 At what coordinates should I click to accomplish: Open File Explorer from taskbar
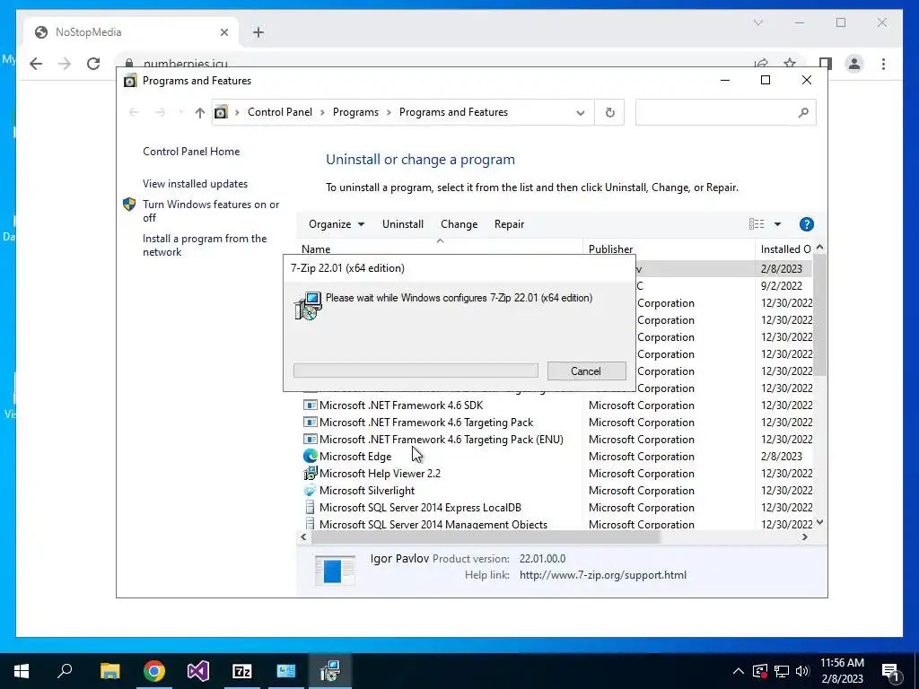(109, 671)
